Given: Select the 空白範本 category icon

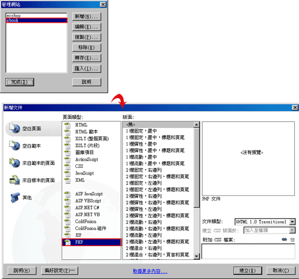Looking at the screenshot, I should click(14, 145).
